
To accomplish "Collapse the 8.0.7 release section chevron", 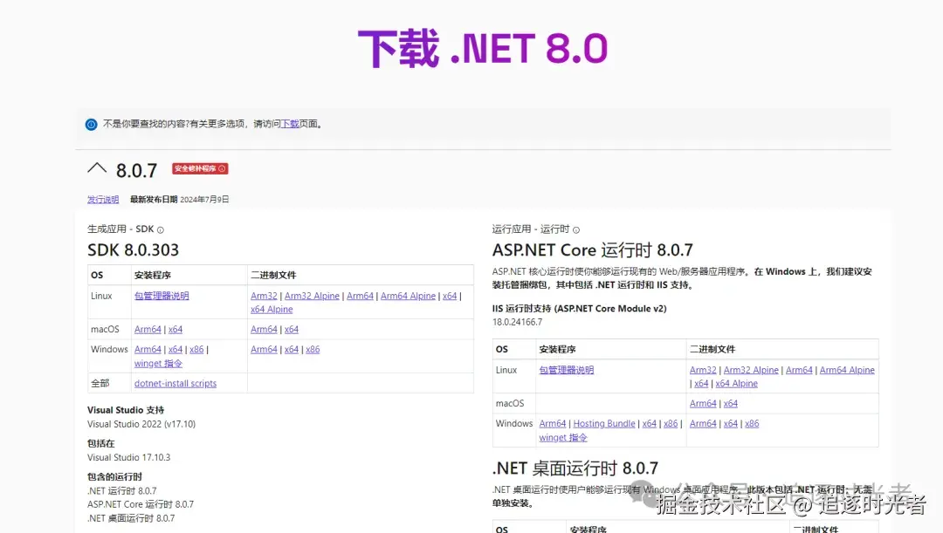I will pos(97,168).
